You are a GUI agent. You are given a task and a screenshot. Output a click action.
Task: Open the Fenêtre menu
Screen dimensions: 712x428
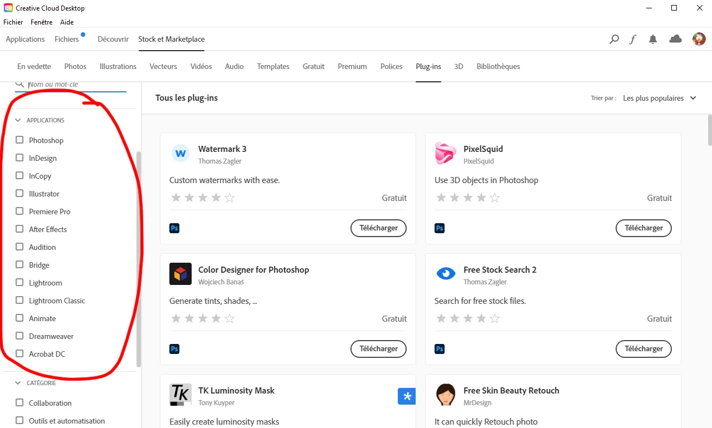point(42,22)
